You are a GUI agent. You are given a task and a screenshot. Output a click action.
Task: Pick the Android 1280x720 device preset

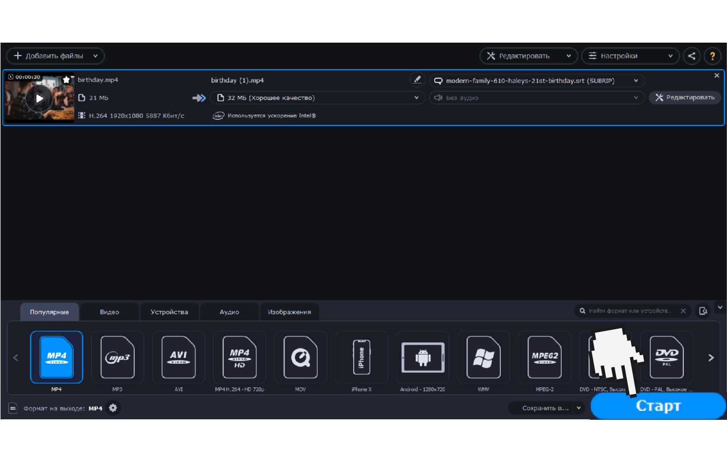coord(423,358)
